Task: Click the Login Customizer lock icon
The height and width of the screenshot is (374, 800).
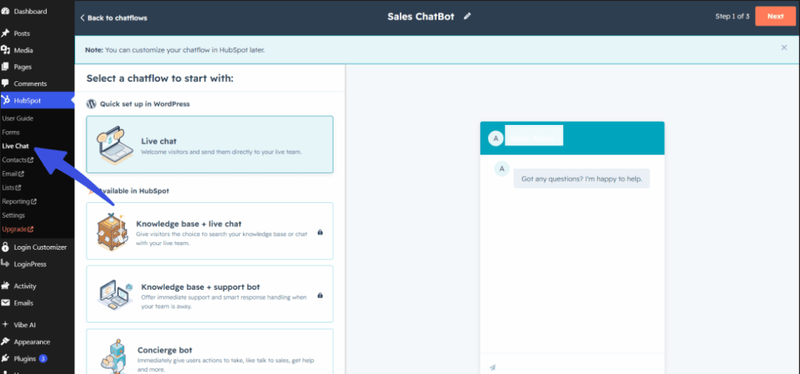Action: [5, 247]
